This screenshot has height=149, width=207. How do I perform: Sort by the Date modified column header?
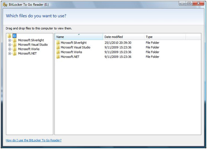pyautogui.click(x=123, y=37)
